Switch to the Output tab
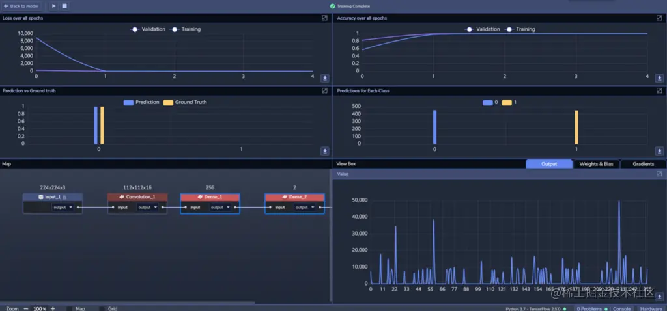 point(549,164)
